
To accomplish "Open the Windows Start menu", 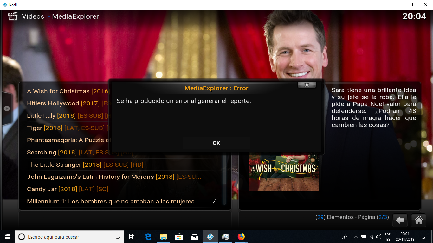I will 8,237.
